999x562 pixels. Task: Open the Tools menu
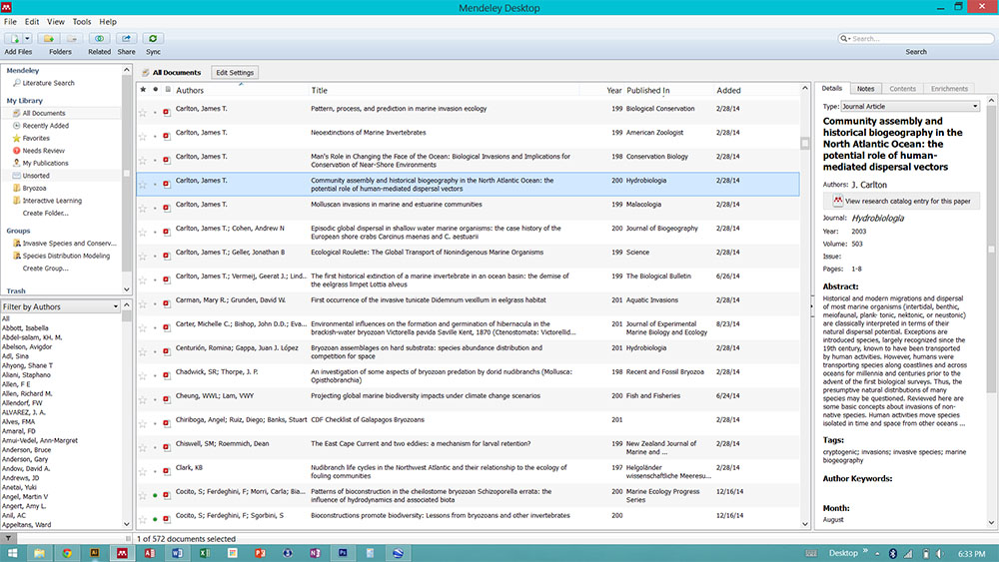coord(82,22)
